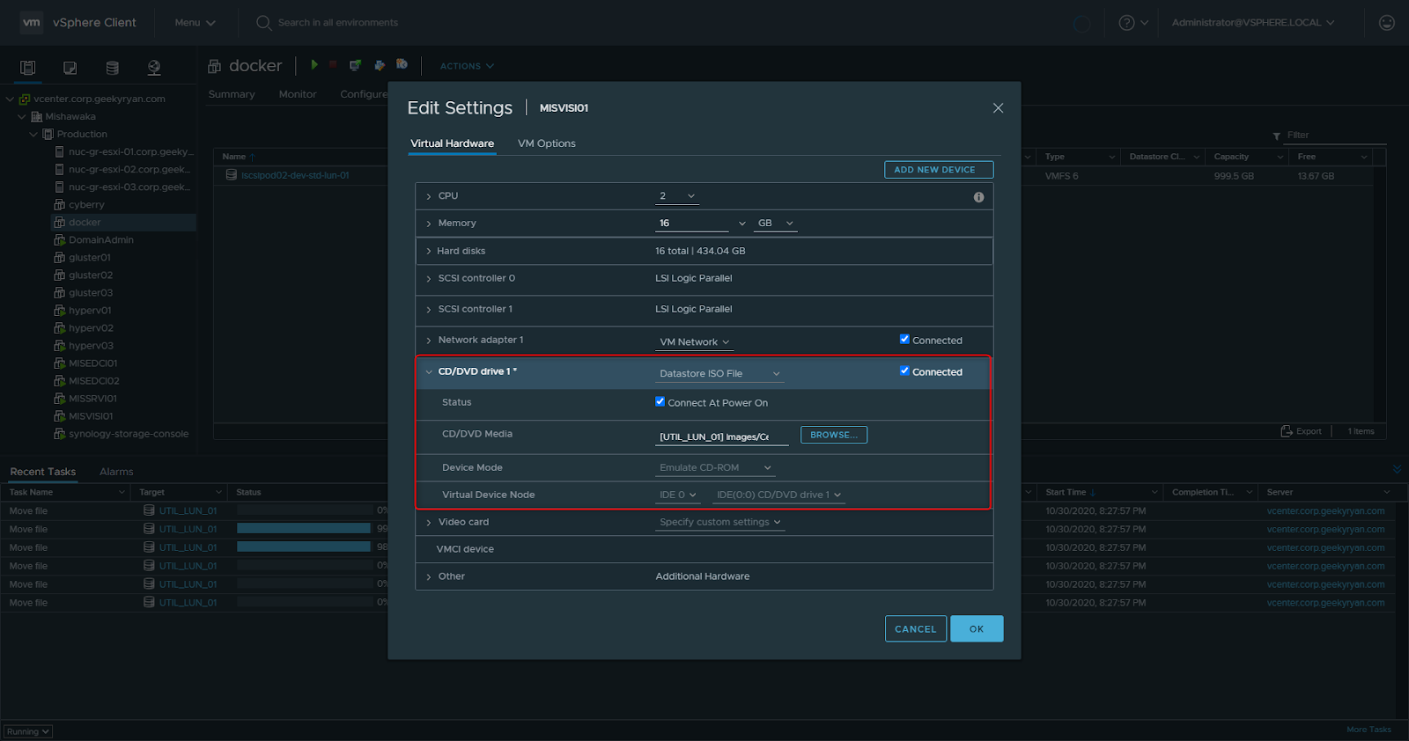This screenshot has width=1409, height=741.
Task: Click the search in all environments field
Action: [338, 23]
